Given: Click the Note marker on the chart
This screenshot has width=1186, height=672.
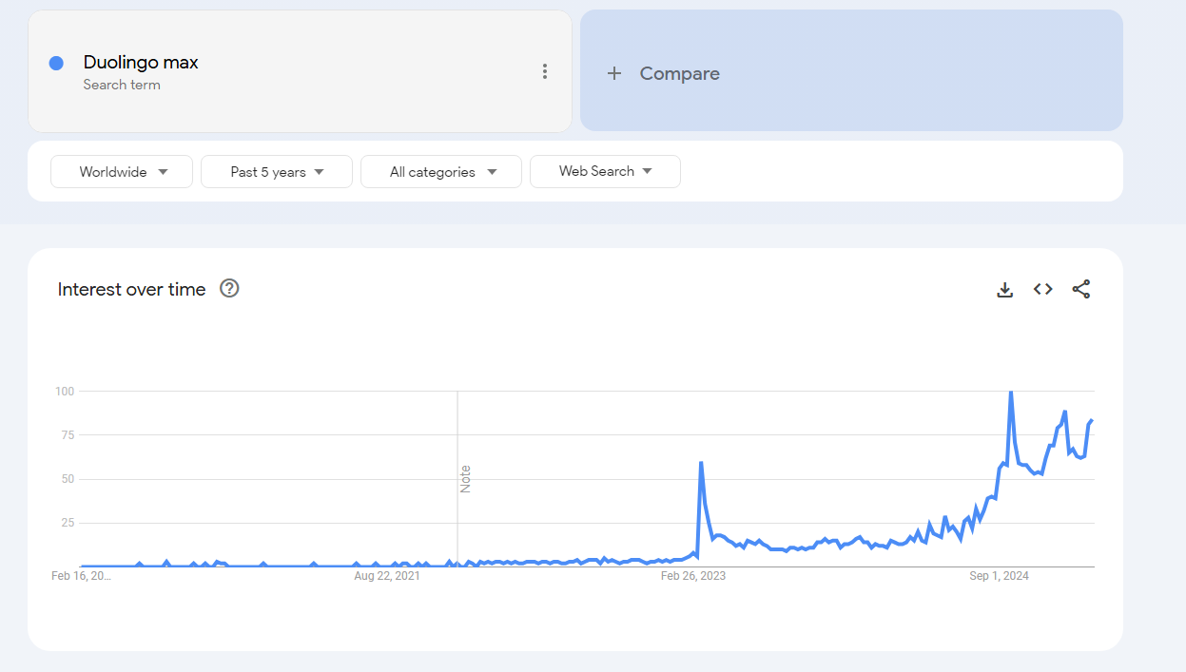Looking at the screenshot, I should pyautogui.click(x=466, y=478).
